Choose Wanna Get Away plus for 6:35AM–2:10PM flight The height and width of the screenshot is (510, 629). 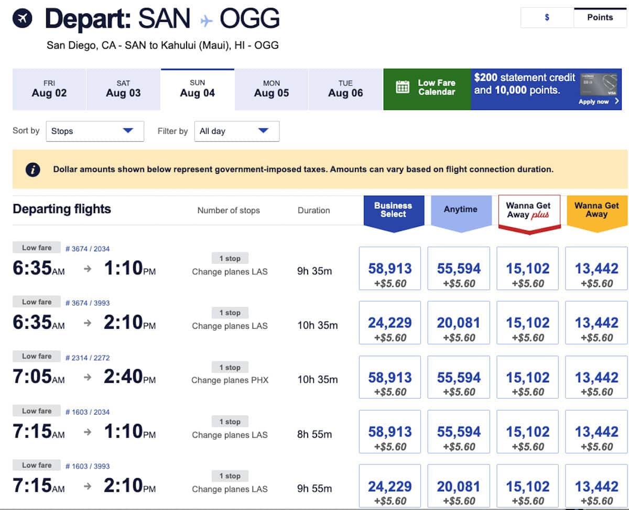[x=528, y=323]
